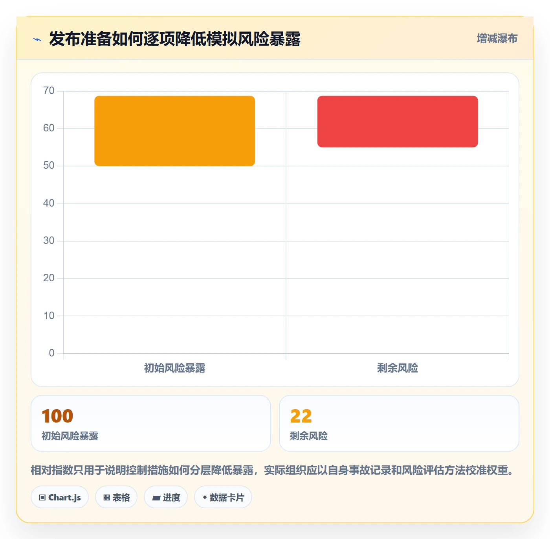Viewport: 550px width, 539px height.
Task: Click the y-axis tick label 70
Action: point(49,91)
